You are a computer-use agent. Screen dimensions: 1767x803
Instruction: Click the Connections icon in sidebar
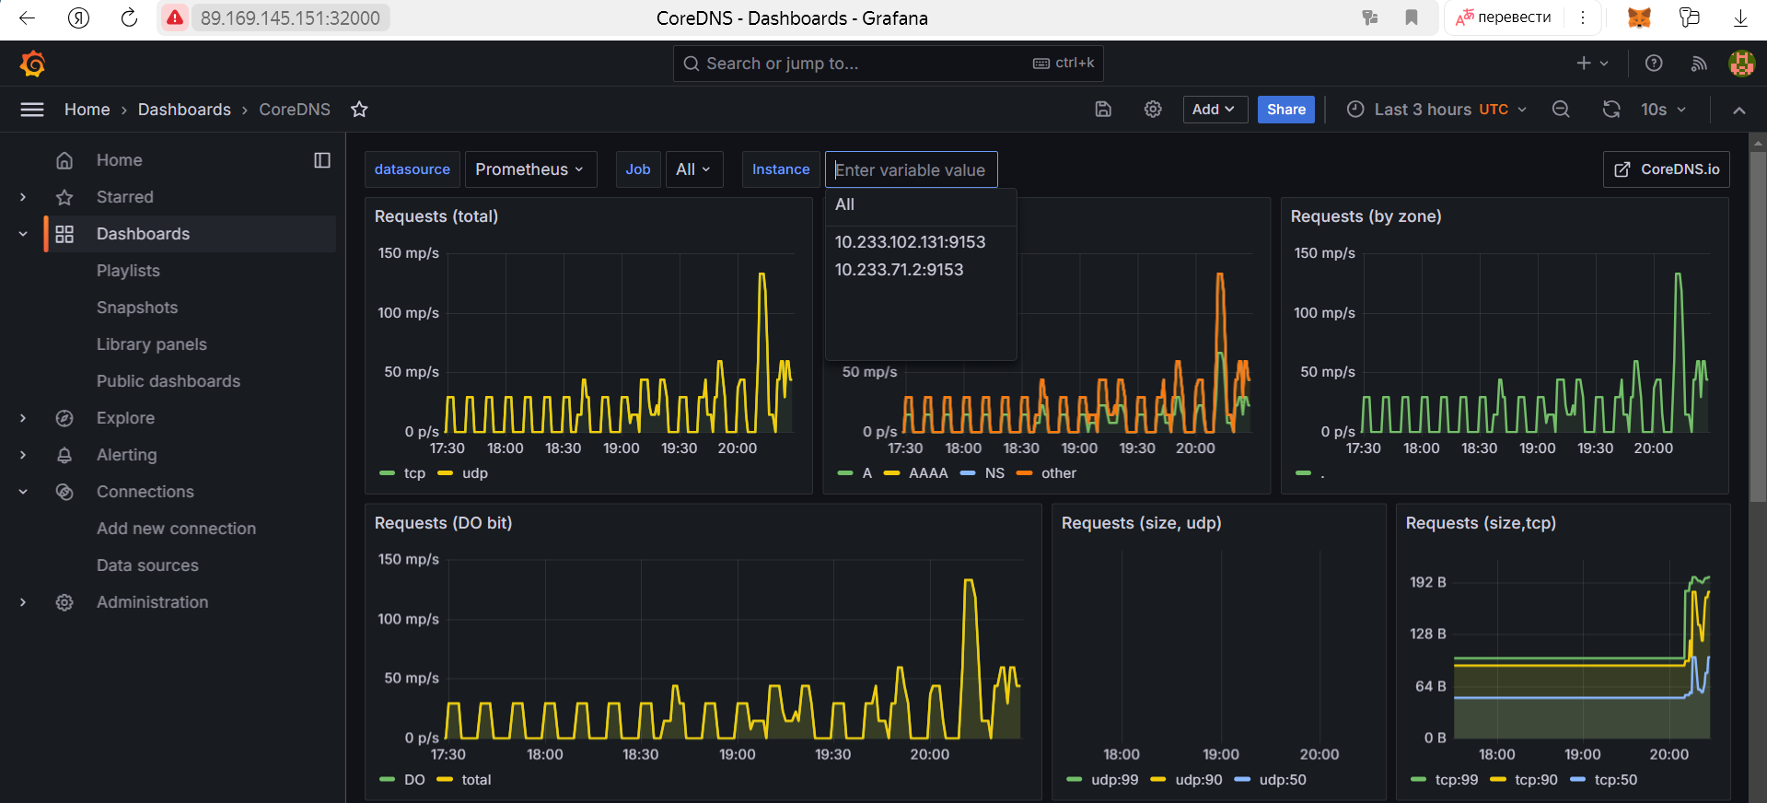click(64, 492)
